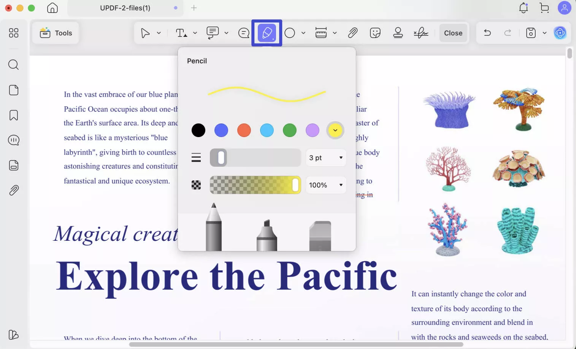The image size is (576, 349).
Task: Choose the green pencil color
Action: [290, 130]
